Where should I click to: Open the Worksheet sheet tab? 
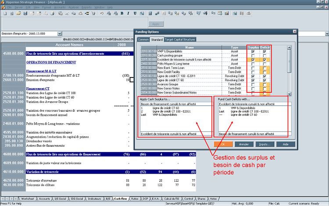(28, 199)
